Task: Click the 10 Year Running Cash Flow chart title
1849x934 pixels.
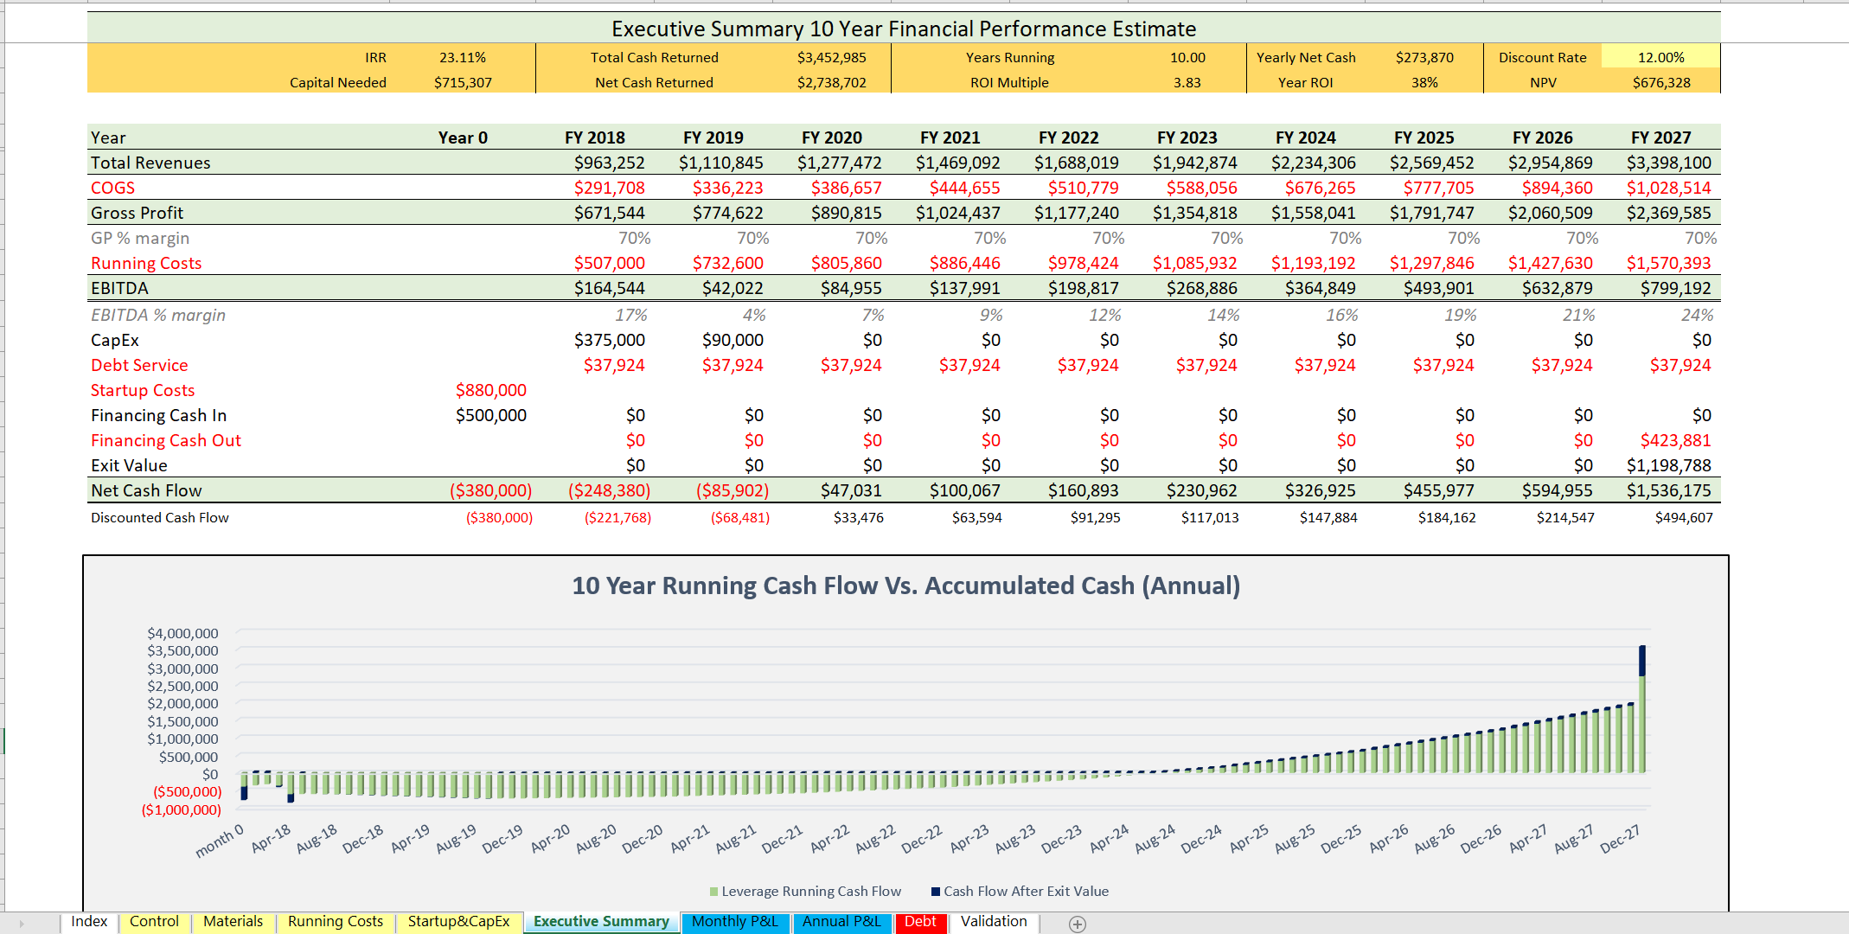Action: pyautogui.click(x=905, y=585)
